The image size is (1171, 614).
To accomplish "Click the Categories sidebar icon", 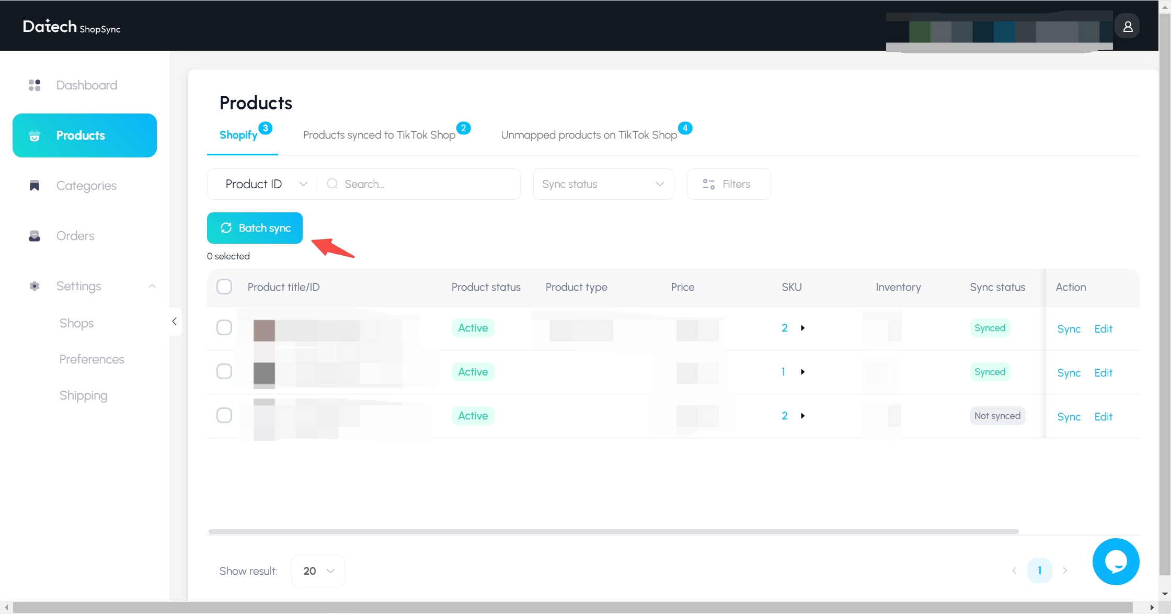I will 34,185.
